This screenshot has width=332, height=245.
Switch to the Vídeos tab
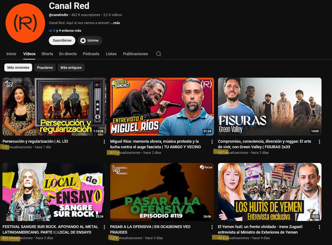pyautogui.click(x=29, y=54)
